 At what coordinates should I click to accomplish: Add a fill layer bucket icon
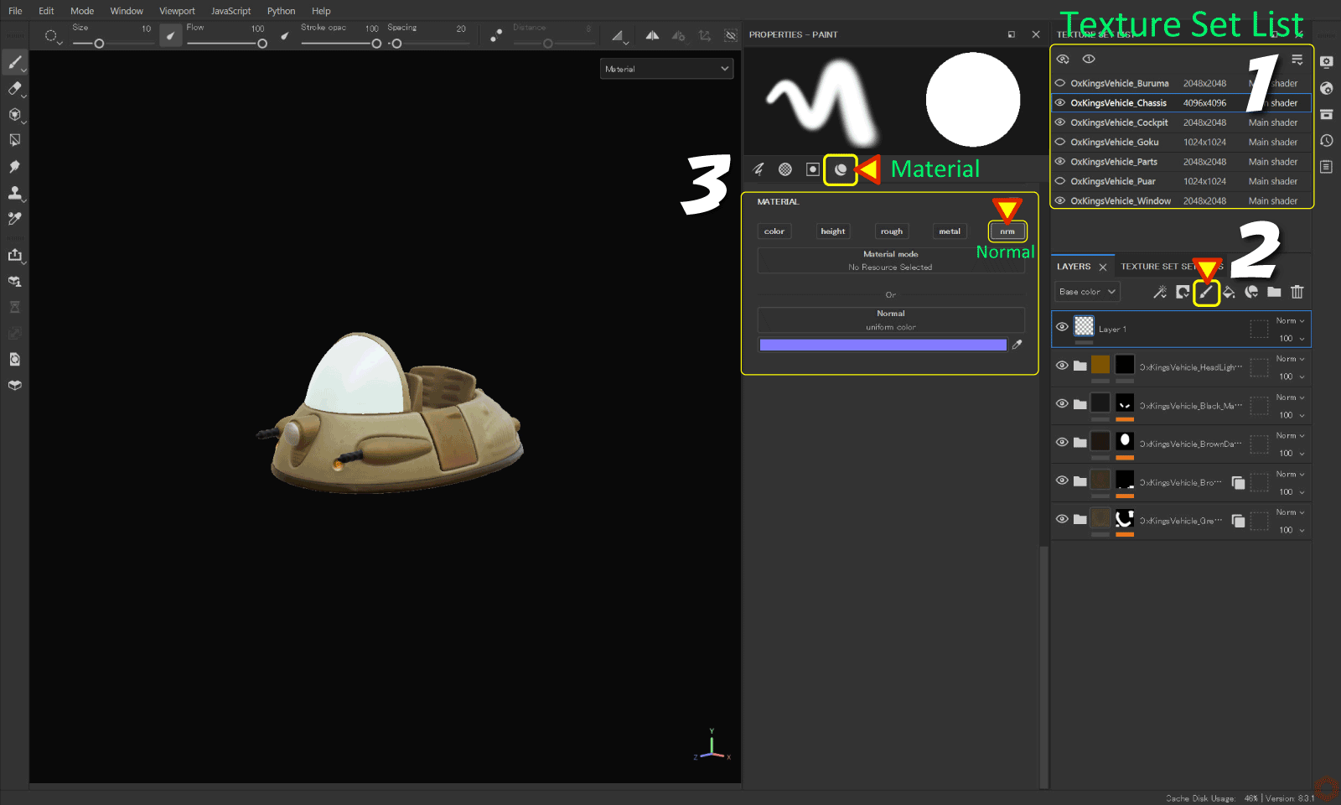tap(1229, 292)
